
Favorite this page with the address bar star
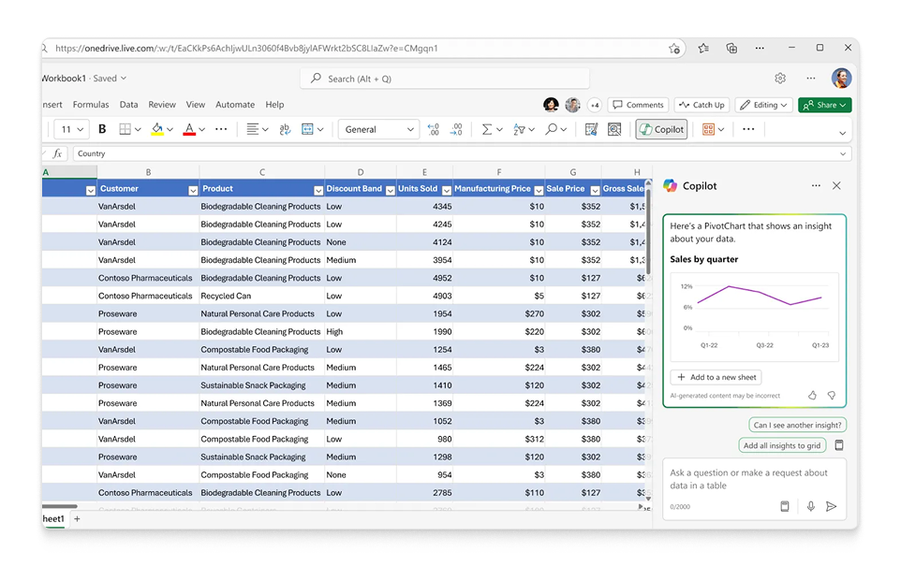tap(674, 49)
